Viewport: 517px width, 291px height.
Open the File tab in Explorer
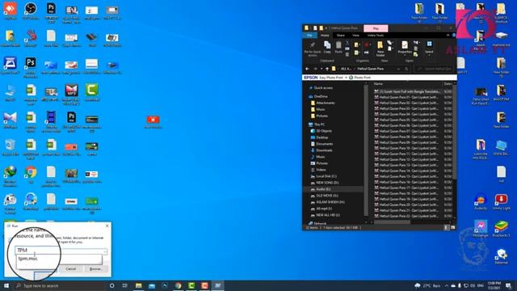tap(309, 36)
